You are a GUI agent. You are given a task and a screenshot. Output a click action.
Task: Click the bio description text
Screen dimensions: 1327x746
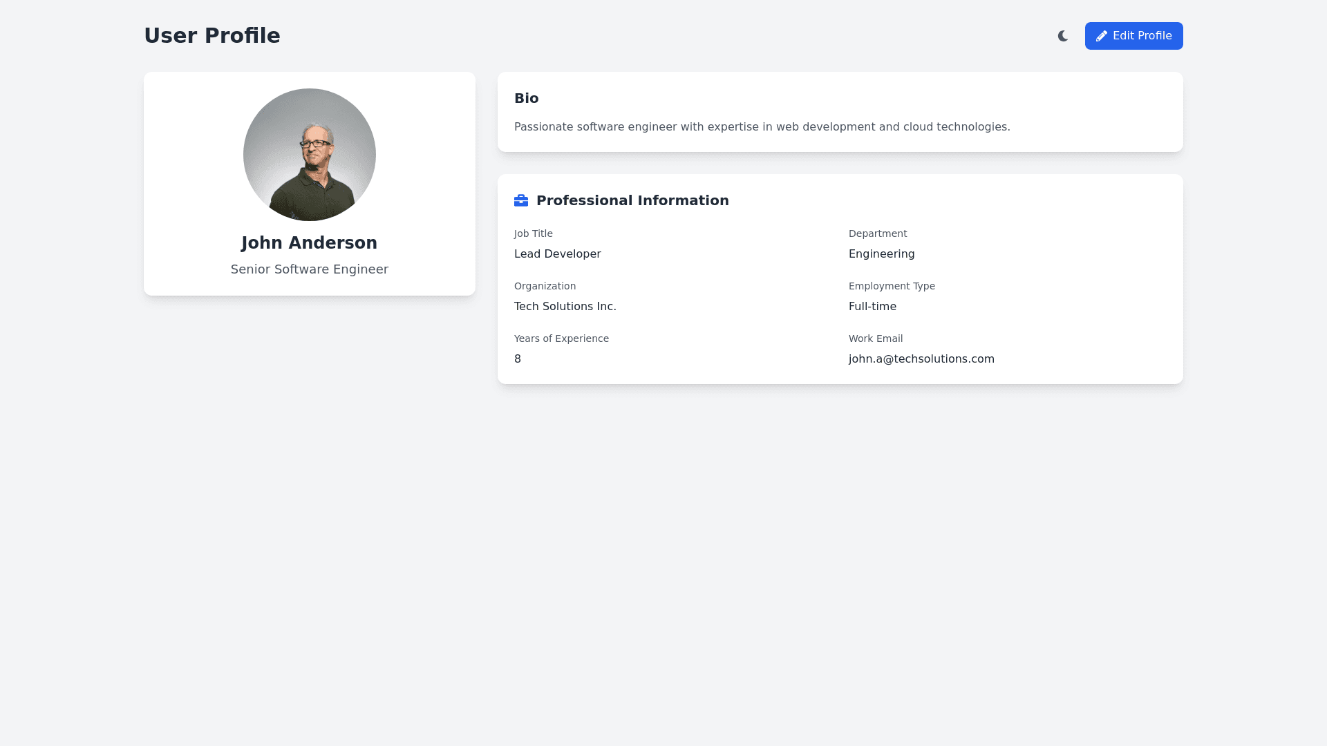(762, 126)
